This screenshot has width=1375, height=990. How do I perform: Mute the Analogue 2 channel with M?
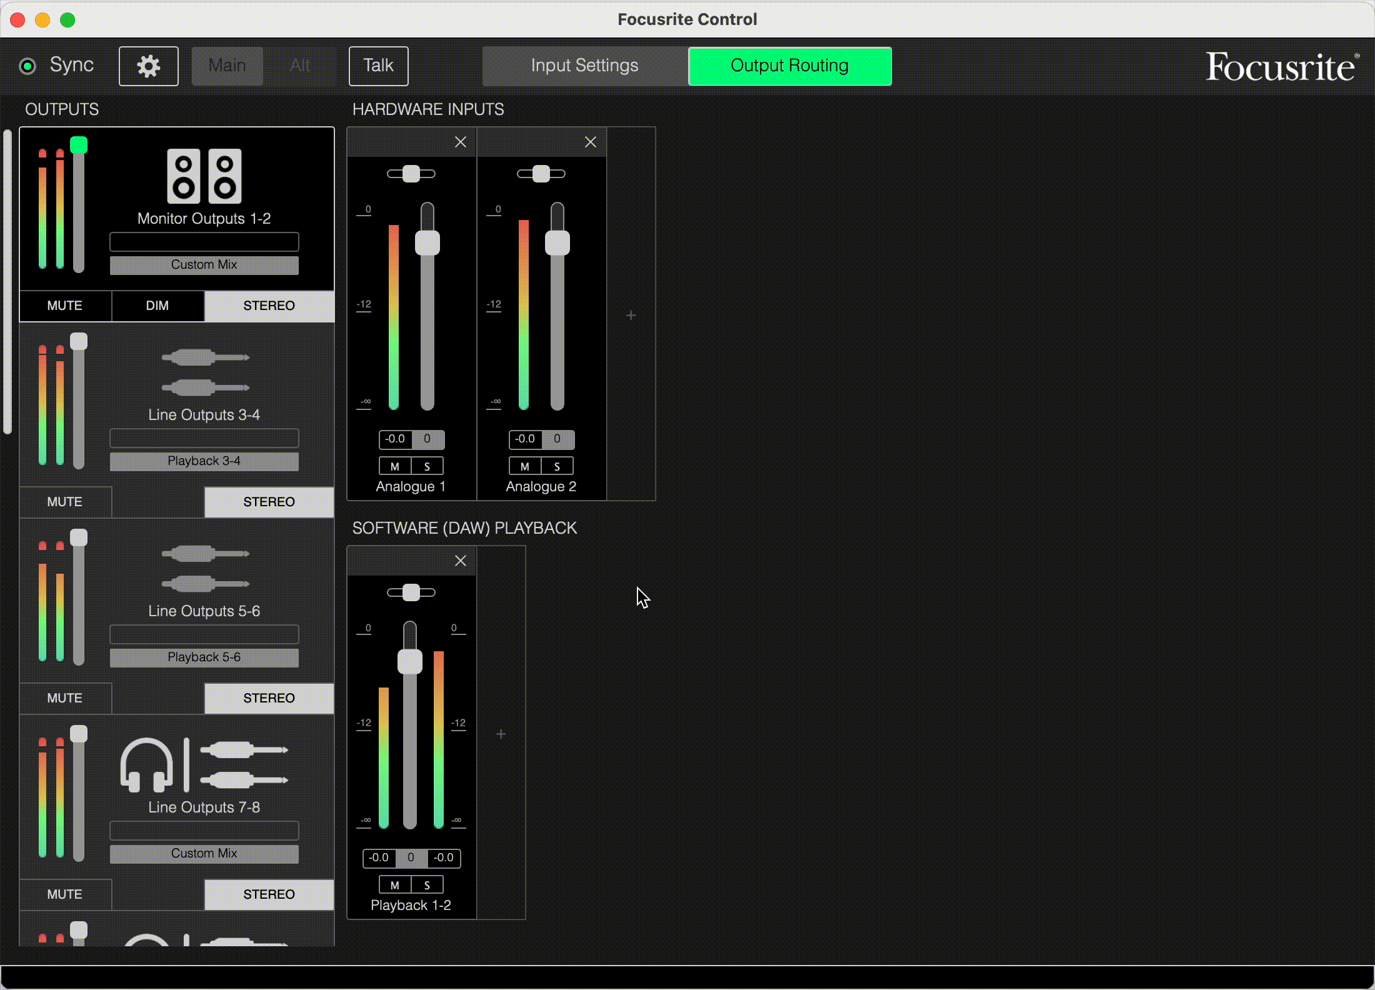[525, 466]
